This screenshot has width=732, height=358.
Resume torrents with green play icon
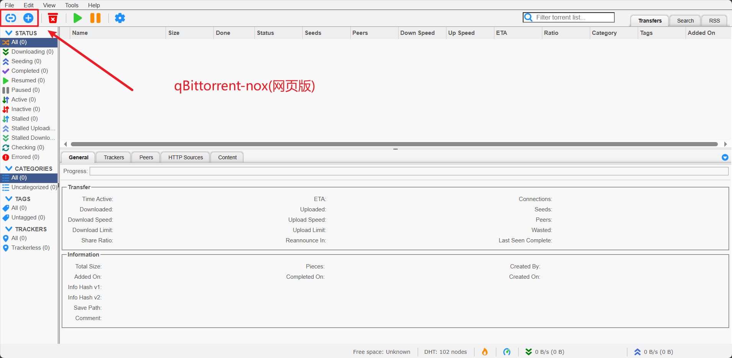click(x=77, y=18)
